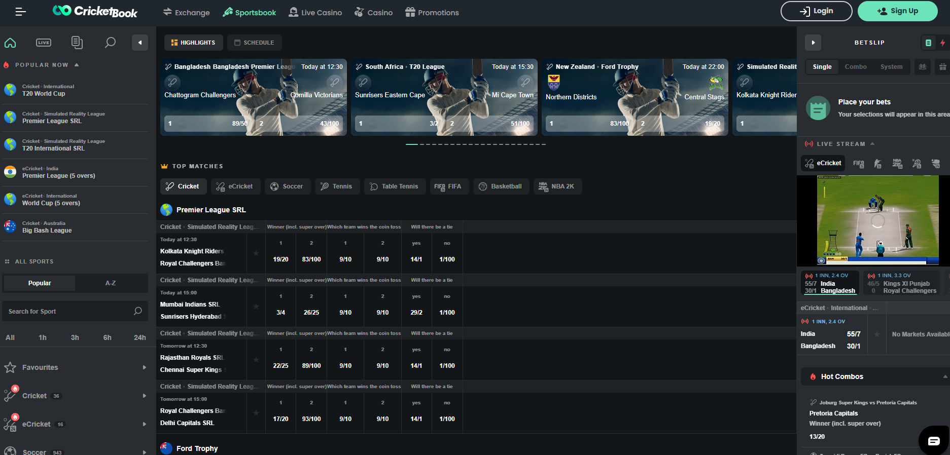Favourite the India vs Bangladesh live match star

click(877, 334)
